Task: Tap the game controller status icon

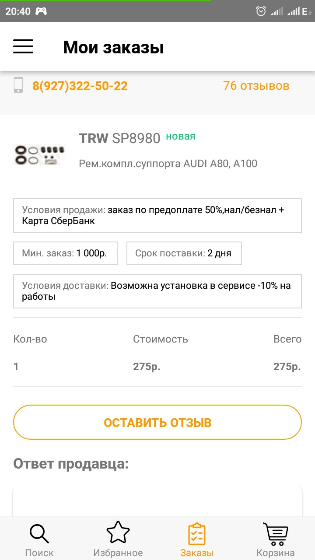Action: pyautogui.click(x=41, y=11)
